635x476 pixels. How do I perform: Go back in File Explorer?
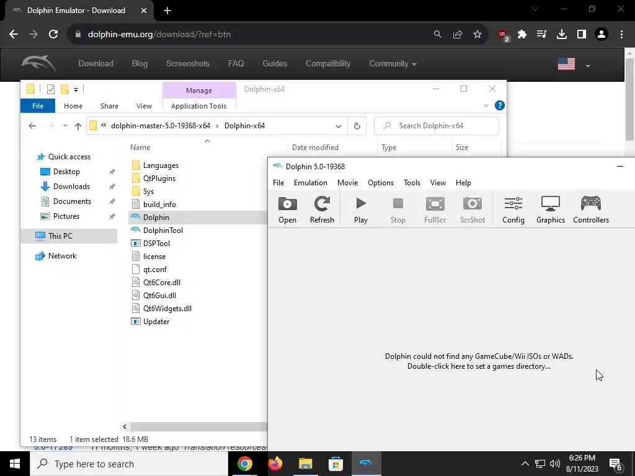(x=32, y=126)
